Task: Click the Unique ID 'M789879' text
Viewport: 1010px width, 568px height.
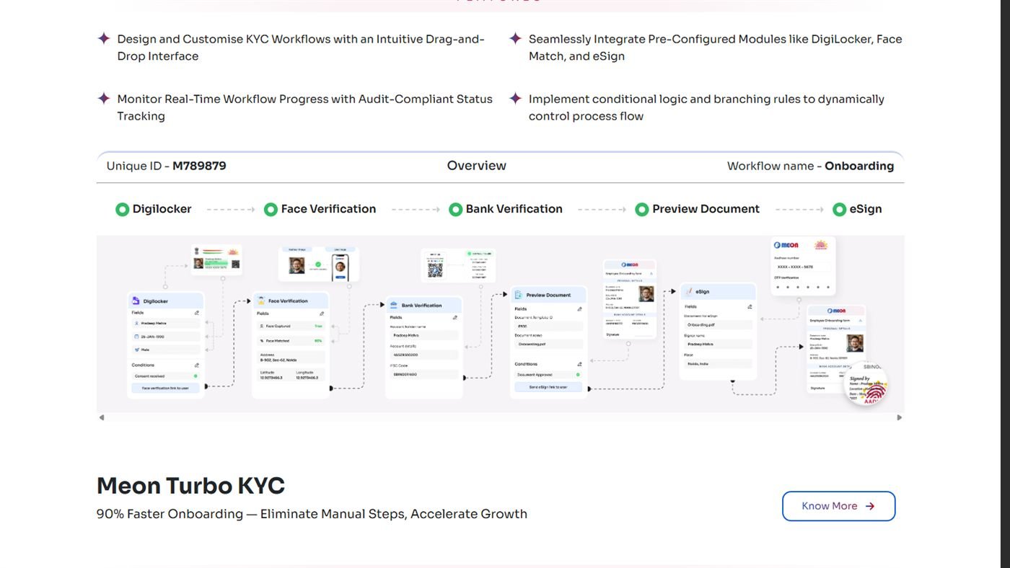Action: point(199,166)
